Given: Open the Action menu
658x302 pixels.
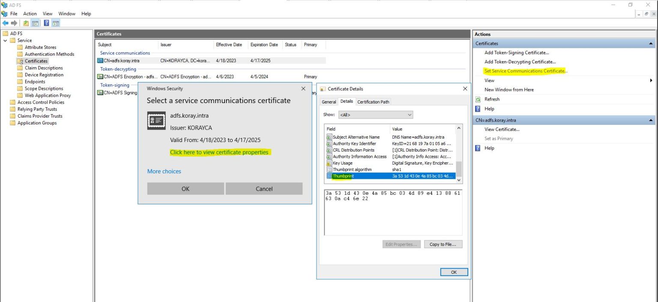Looking at the screenshot, I should coord(30,13).
